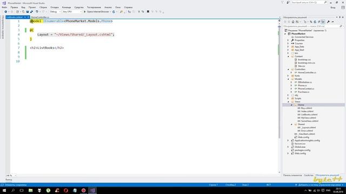Open the Отладка menu
The height and width of the screenshot is (194, 346).
pyautogui.click(x=55, y=7)
